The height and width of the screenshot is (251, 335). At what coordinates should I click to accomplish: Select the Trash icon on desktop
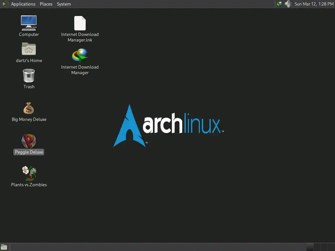coord(29,75)
